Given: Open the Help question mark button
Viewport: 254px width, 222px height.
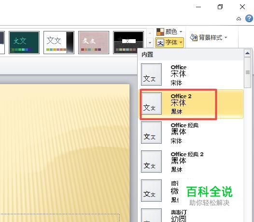Looking at the screenshot, I should (249, 18).
